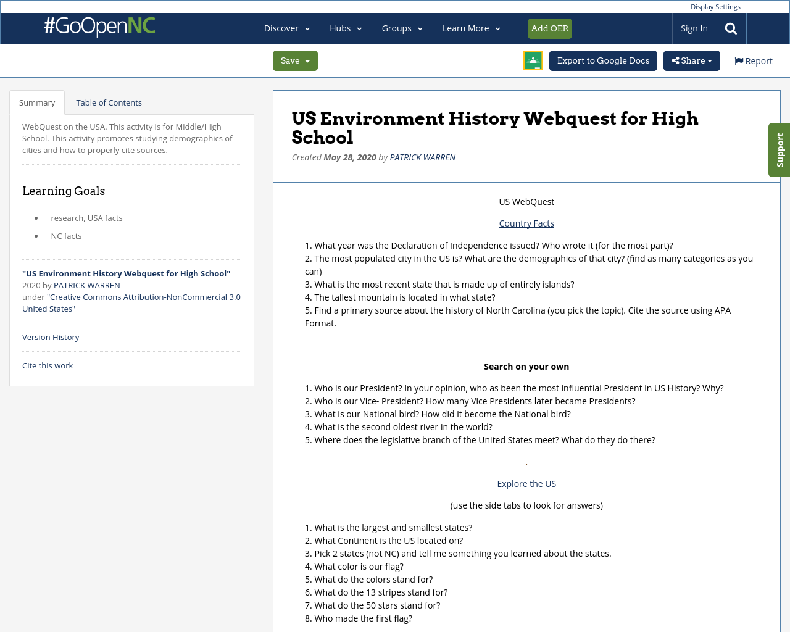
Task: Expand the Hubs dropdown
Action: pyautogui.click(x=346, y=28)
